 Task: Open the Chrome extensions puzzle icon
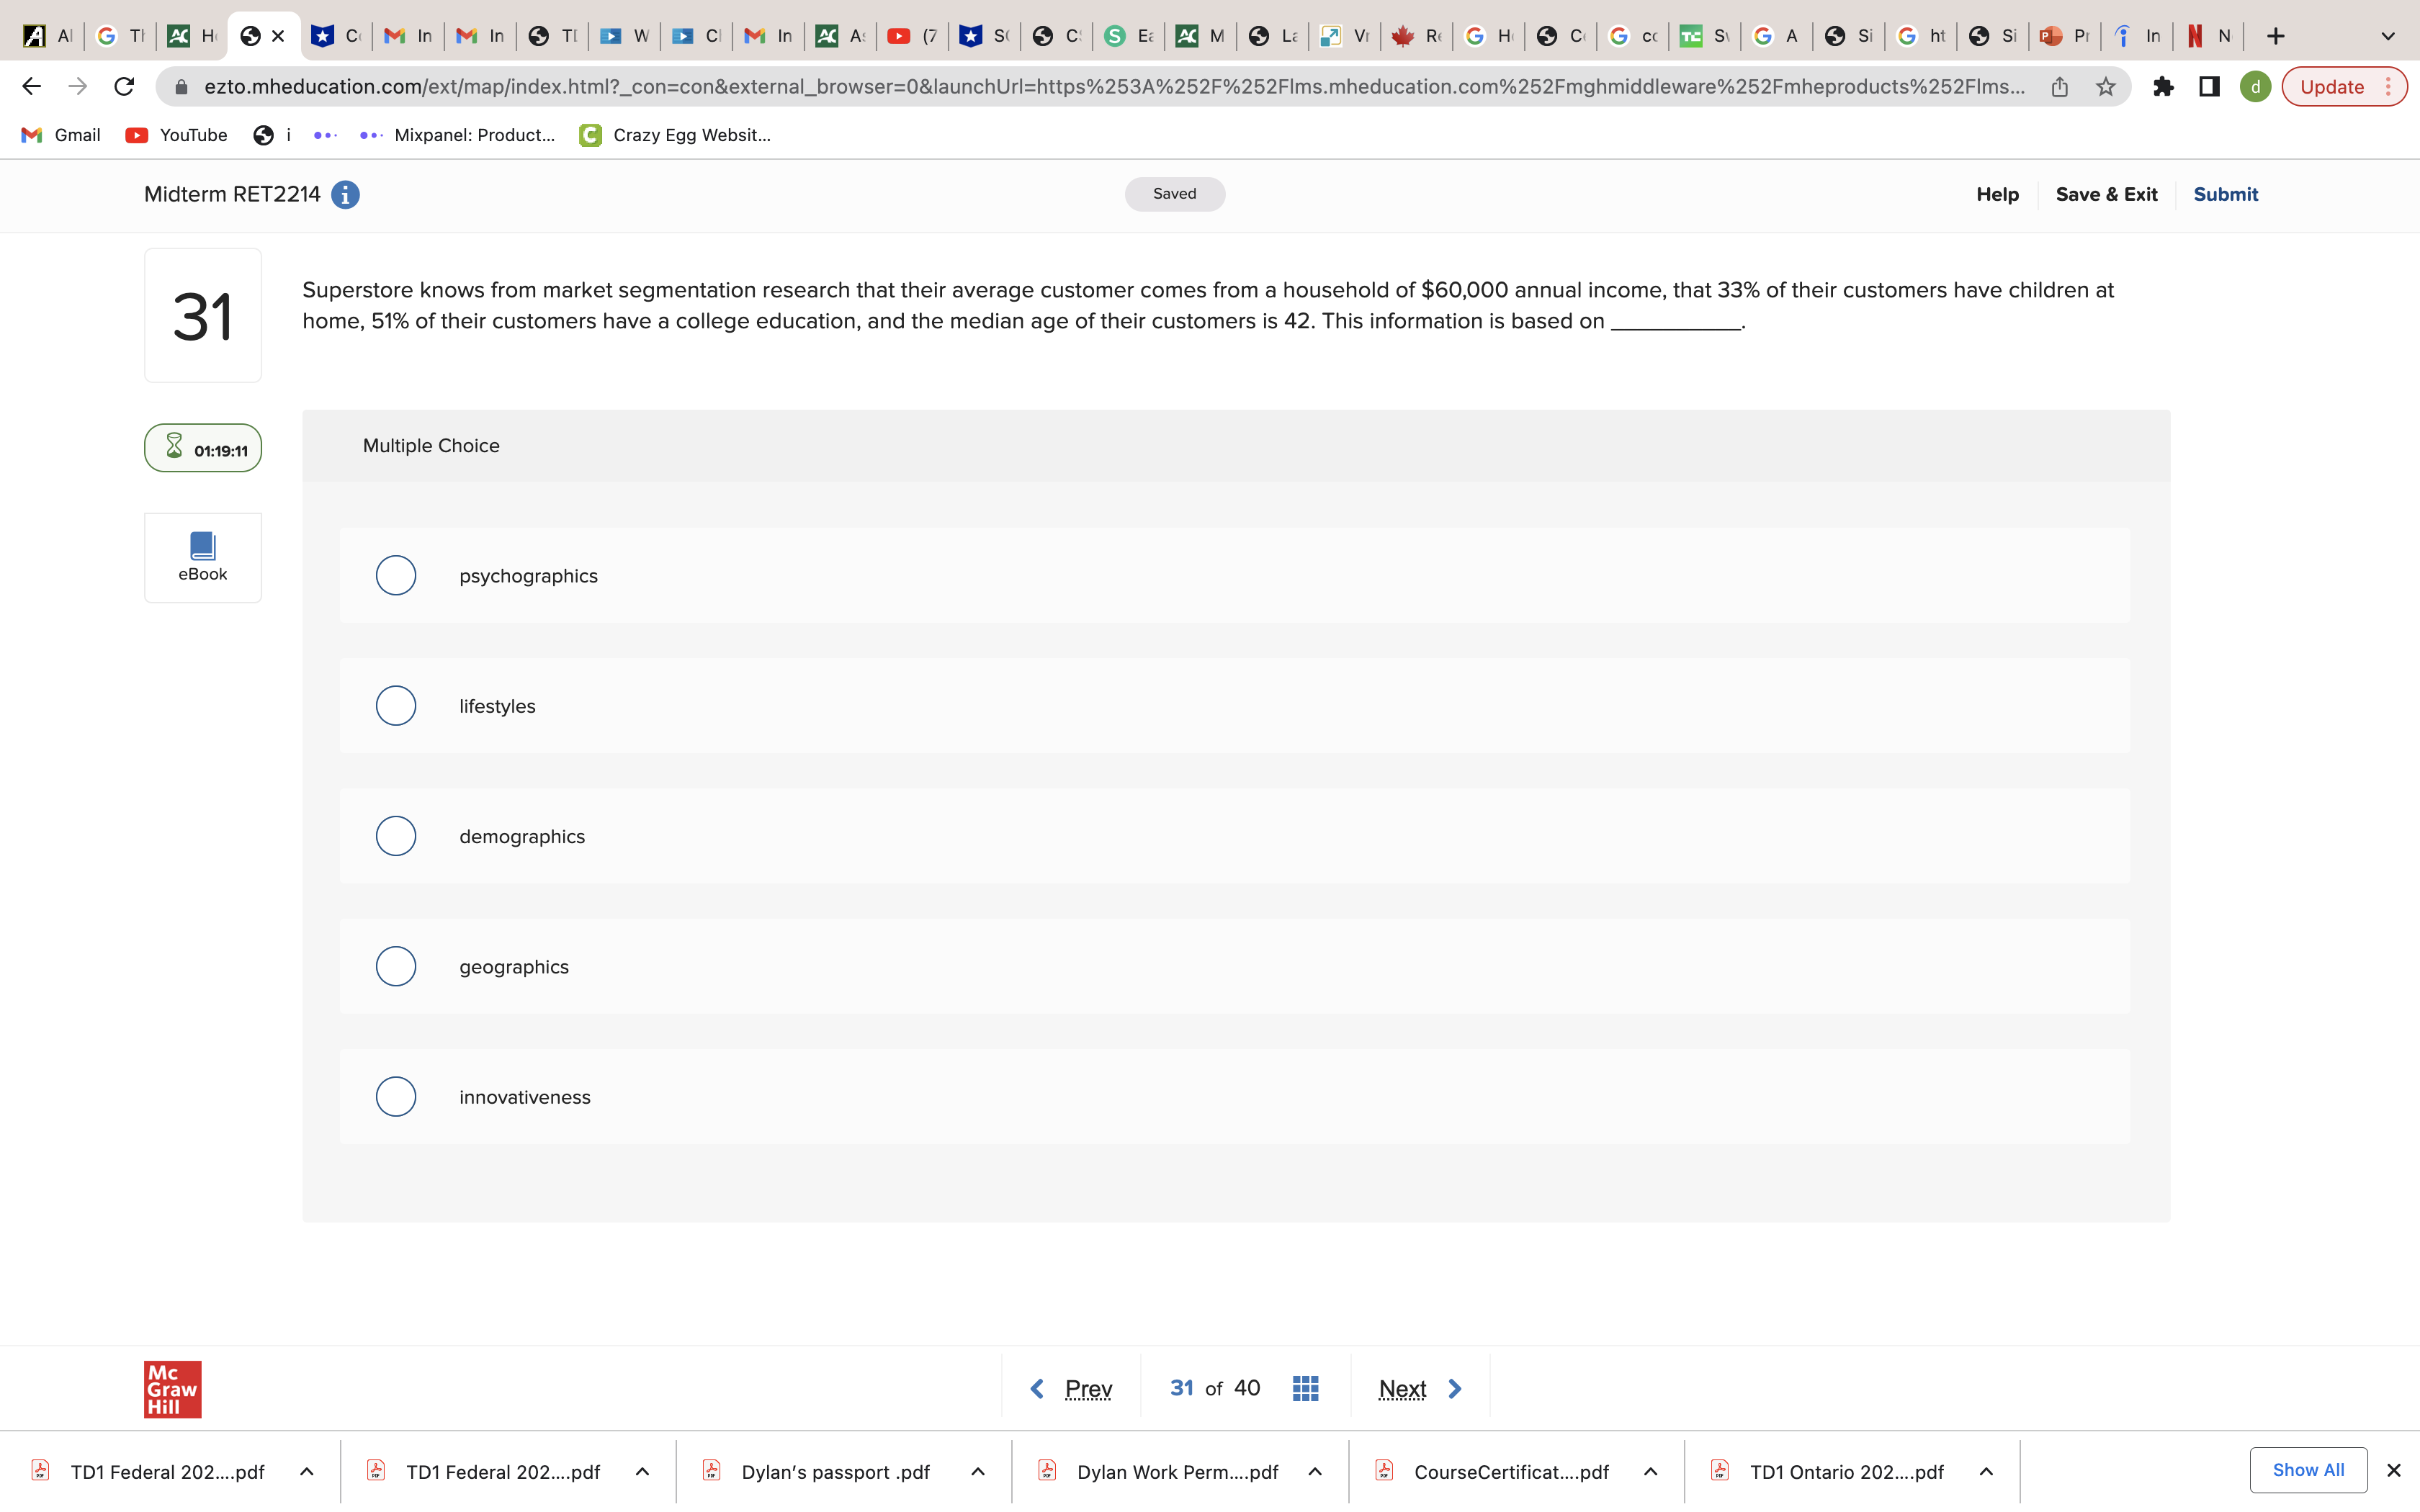tap(2163, 87)
